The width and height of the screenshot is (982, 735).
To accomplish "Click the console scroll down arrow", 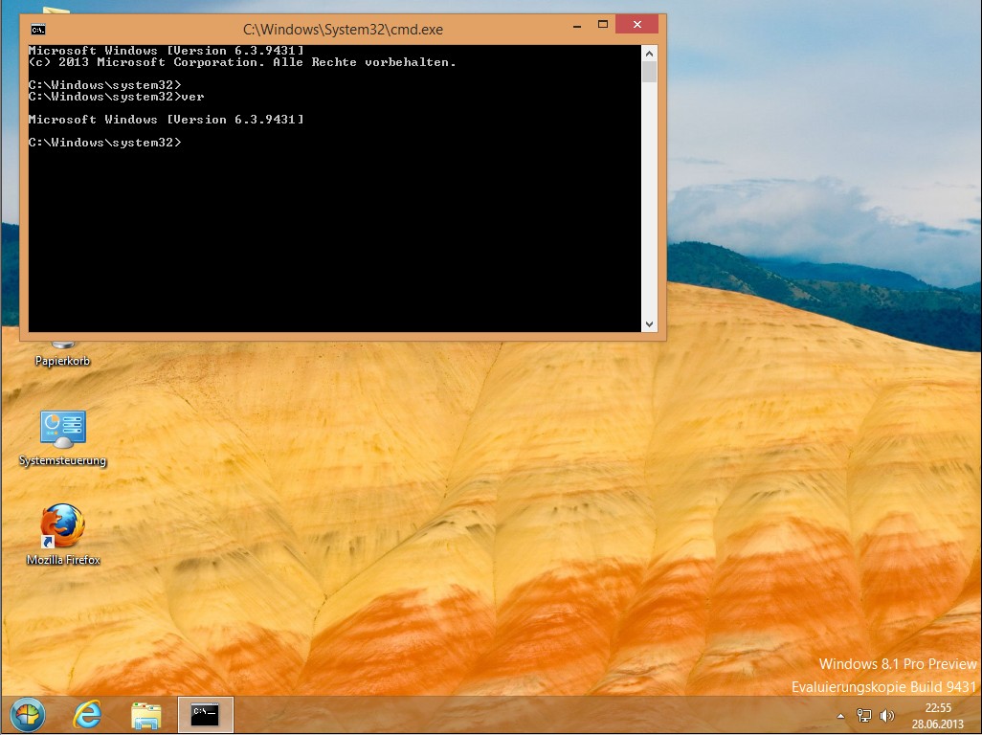I will (x=650, y=324).
